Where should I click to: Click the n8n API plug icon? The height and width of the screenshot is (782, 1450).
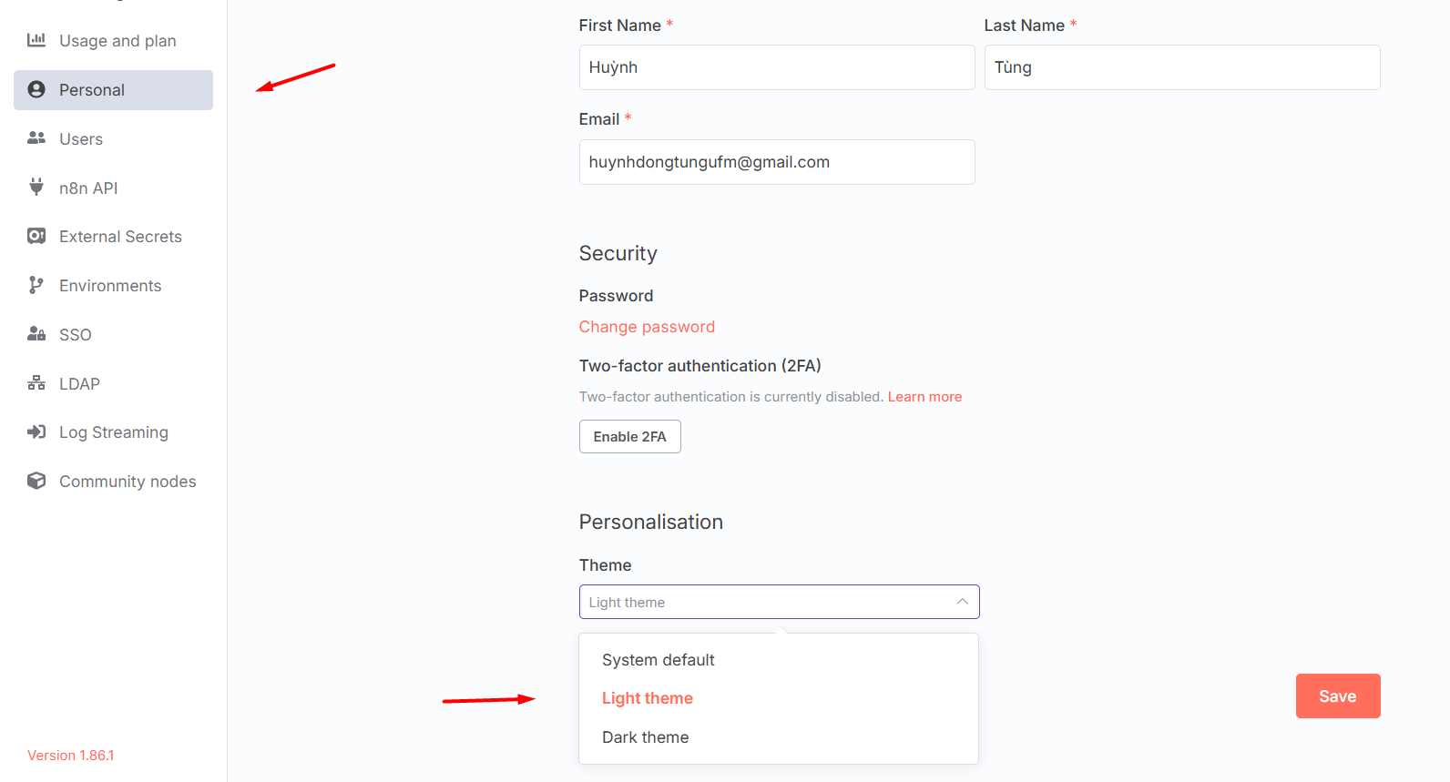[x=36, y=187]
